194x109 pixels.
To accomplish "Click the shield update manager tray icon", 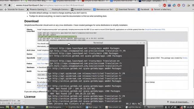I will click(x=185, y=107).
